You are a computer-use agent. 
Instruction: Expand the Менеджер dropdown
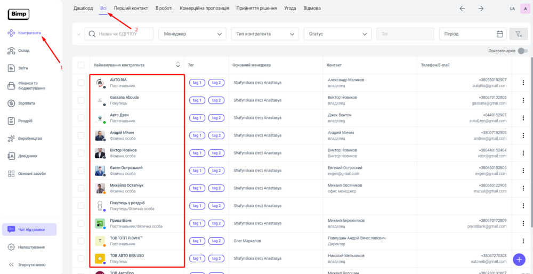click(192, 34)
